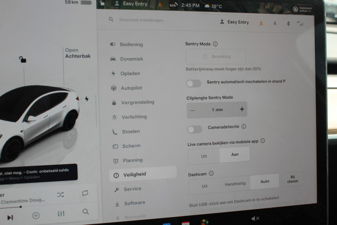Viewport: 337px width, 225px height.
Task: Tap the orange software update download icon
Action: (261, 22)
